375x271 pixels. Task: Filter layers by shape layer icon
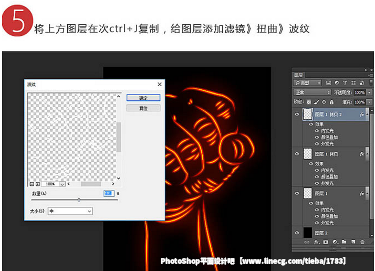pos(353,83)
